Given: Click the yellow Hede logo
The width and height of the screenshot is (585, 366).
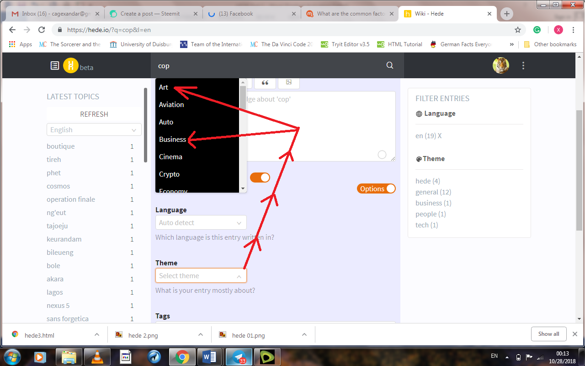Looking at the screenshot, I should tap(71, 65).
